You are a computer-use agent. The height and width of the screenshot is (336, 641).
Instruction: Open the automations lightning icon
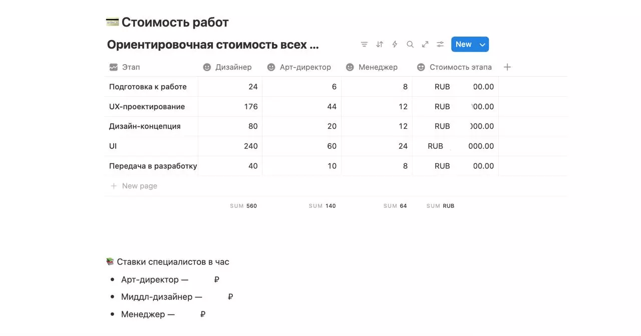pyautogui.click(x=395, y=44)
